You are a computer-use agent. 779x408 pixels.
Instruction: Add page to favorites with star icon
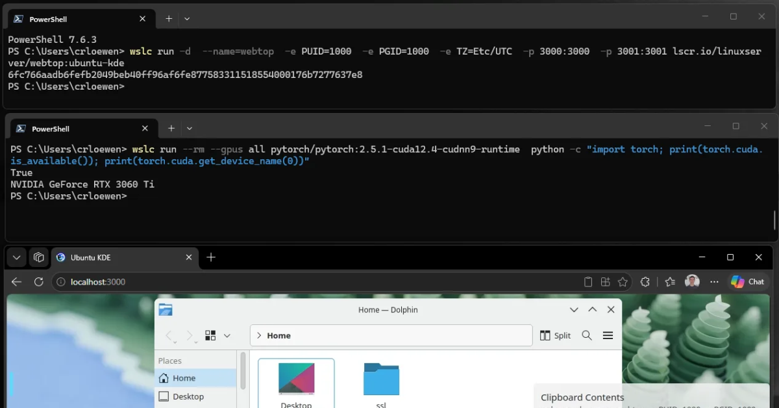(x=623, y=282)
